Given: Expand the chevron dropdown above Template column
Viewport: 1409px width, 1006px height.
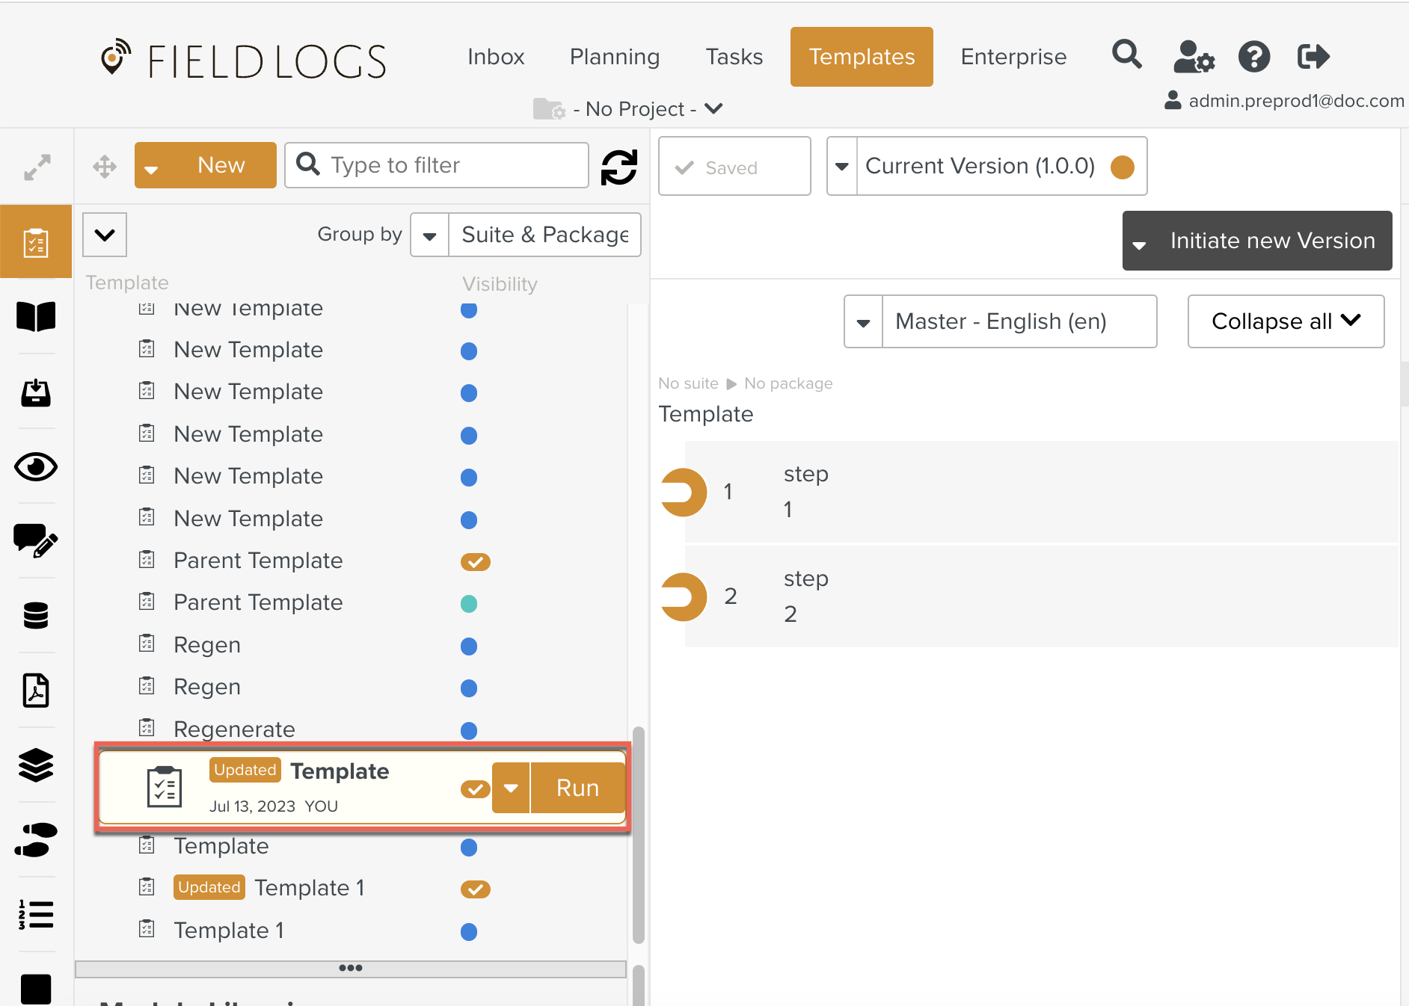Looking at the screenshot, I should pyautogui.click(x=105, y=235).
